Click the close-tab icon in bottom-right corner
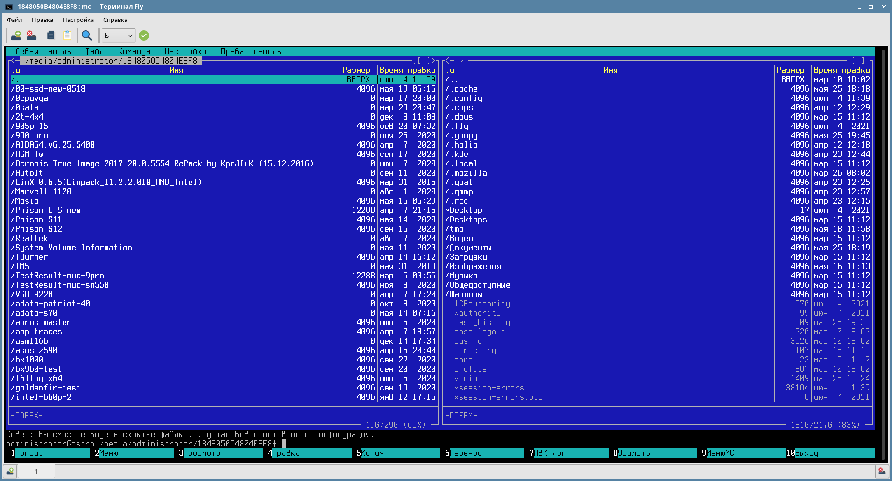892x481 pixels. click(881, 471)
